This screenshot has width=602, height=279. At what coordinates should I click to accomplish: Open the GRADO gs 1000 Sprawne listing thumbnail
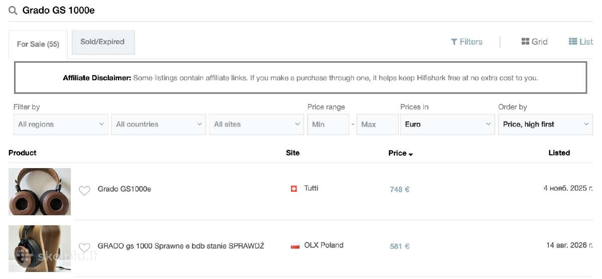(40, 248)
